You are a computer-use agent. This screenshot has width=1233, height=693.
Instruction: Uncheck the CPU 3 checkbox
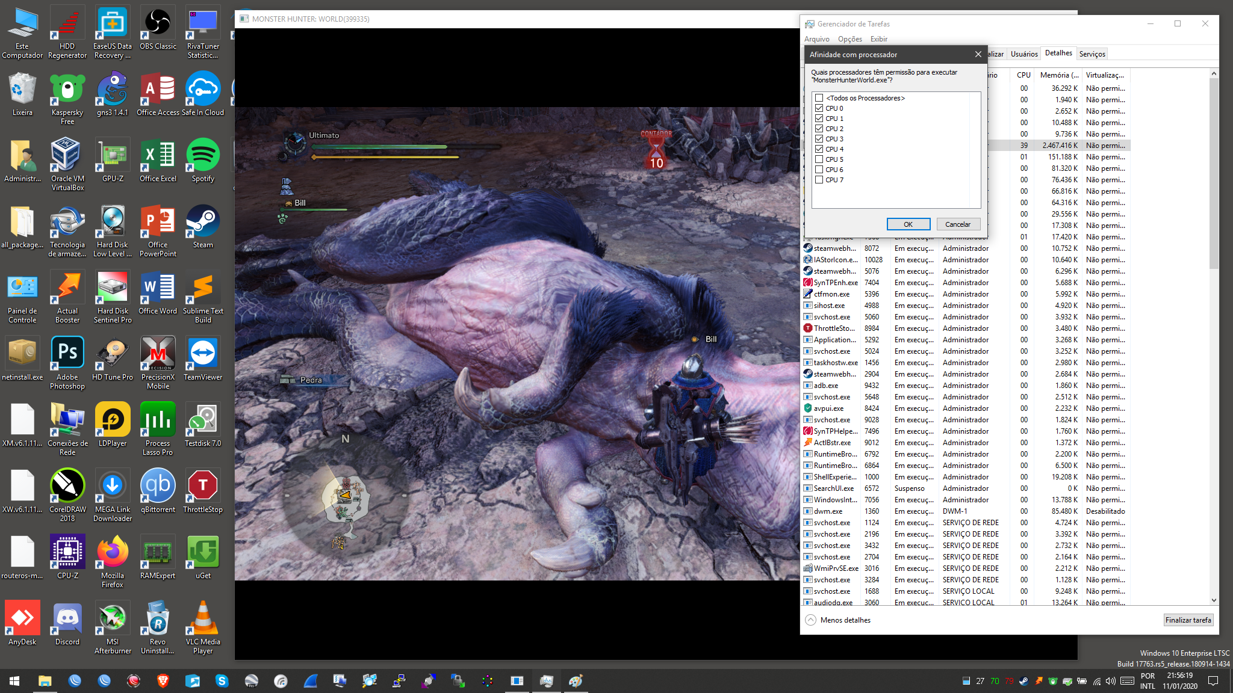click(x=819, y=139)
